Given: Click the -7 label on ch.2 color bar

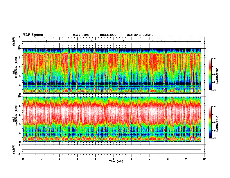Looking at the screenshot, I should click(215, 115).
